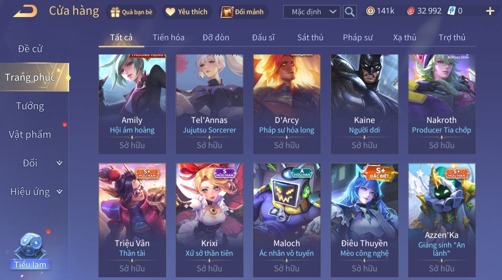Open Đổi mảnh chest icon

click(227, 12)
